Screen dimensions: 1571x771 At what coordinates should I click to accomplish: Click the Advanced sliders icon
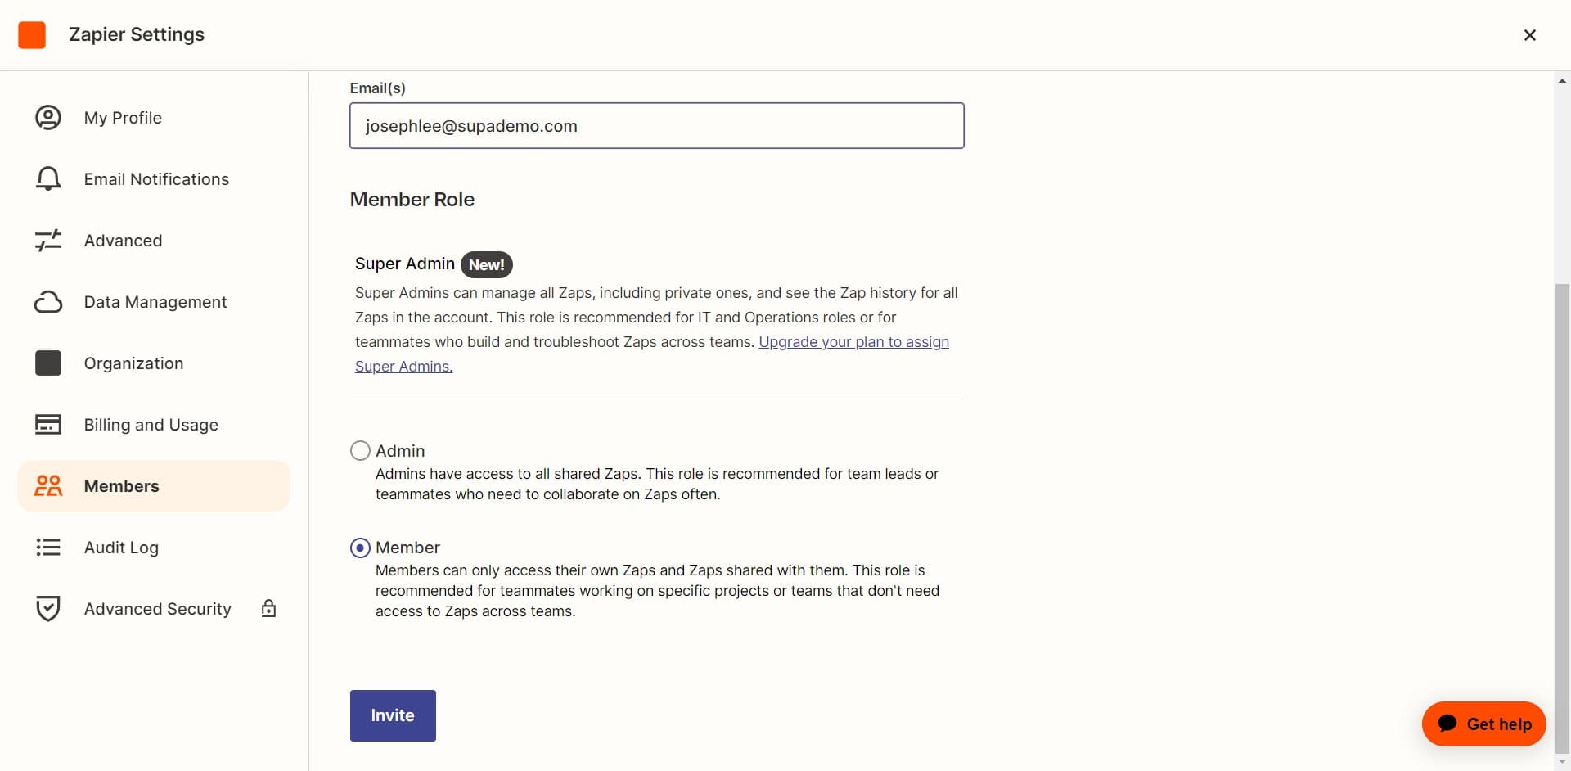point(48,241)
